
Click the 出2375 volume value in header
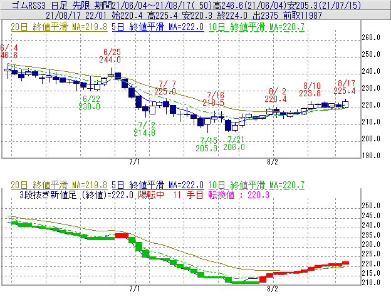click(x=265, y=16)
